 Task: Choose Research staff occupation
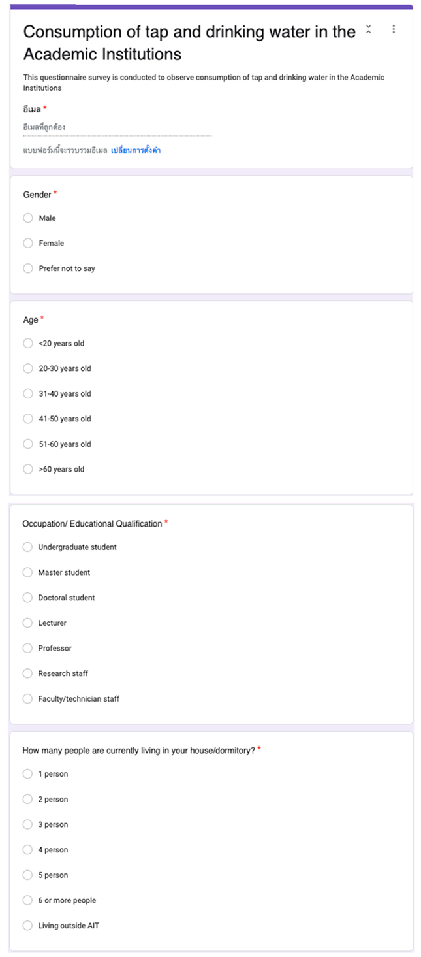27,673
